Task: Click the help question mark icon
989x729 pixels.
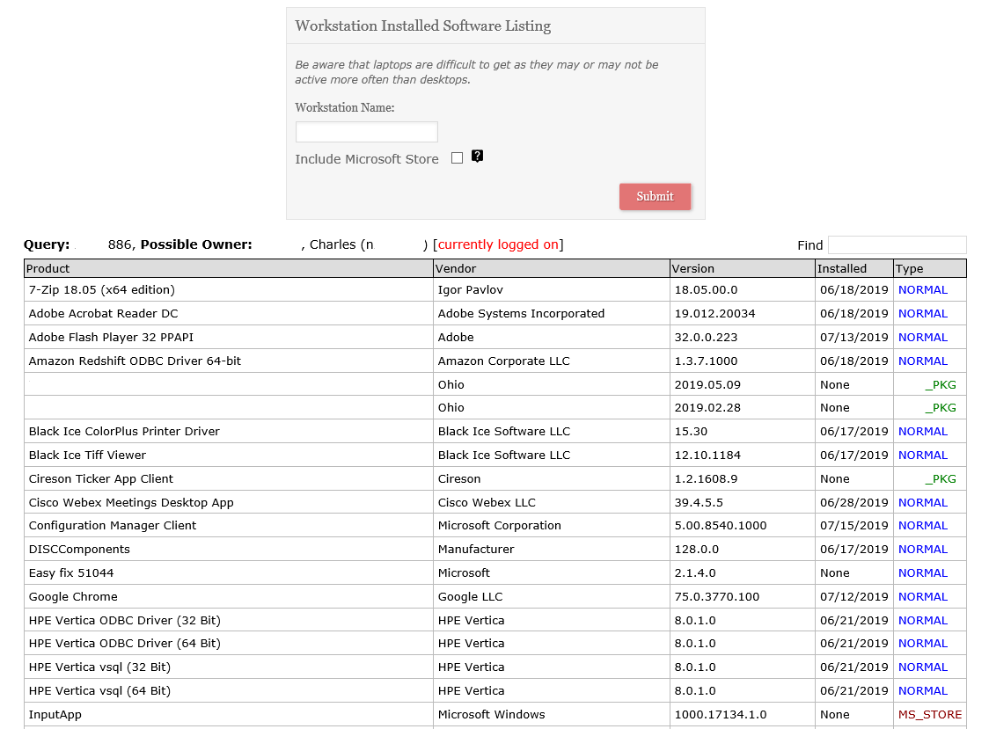Action: 477,157
